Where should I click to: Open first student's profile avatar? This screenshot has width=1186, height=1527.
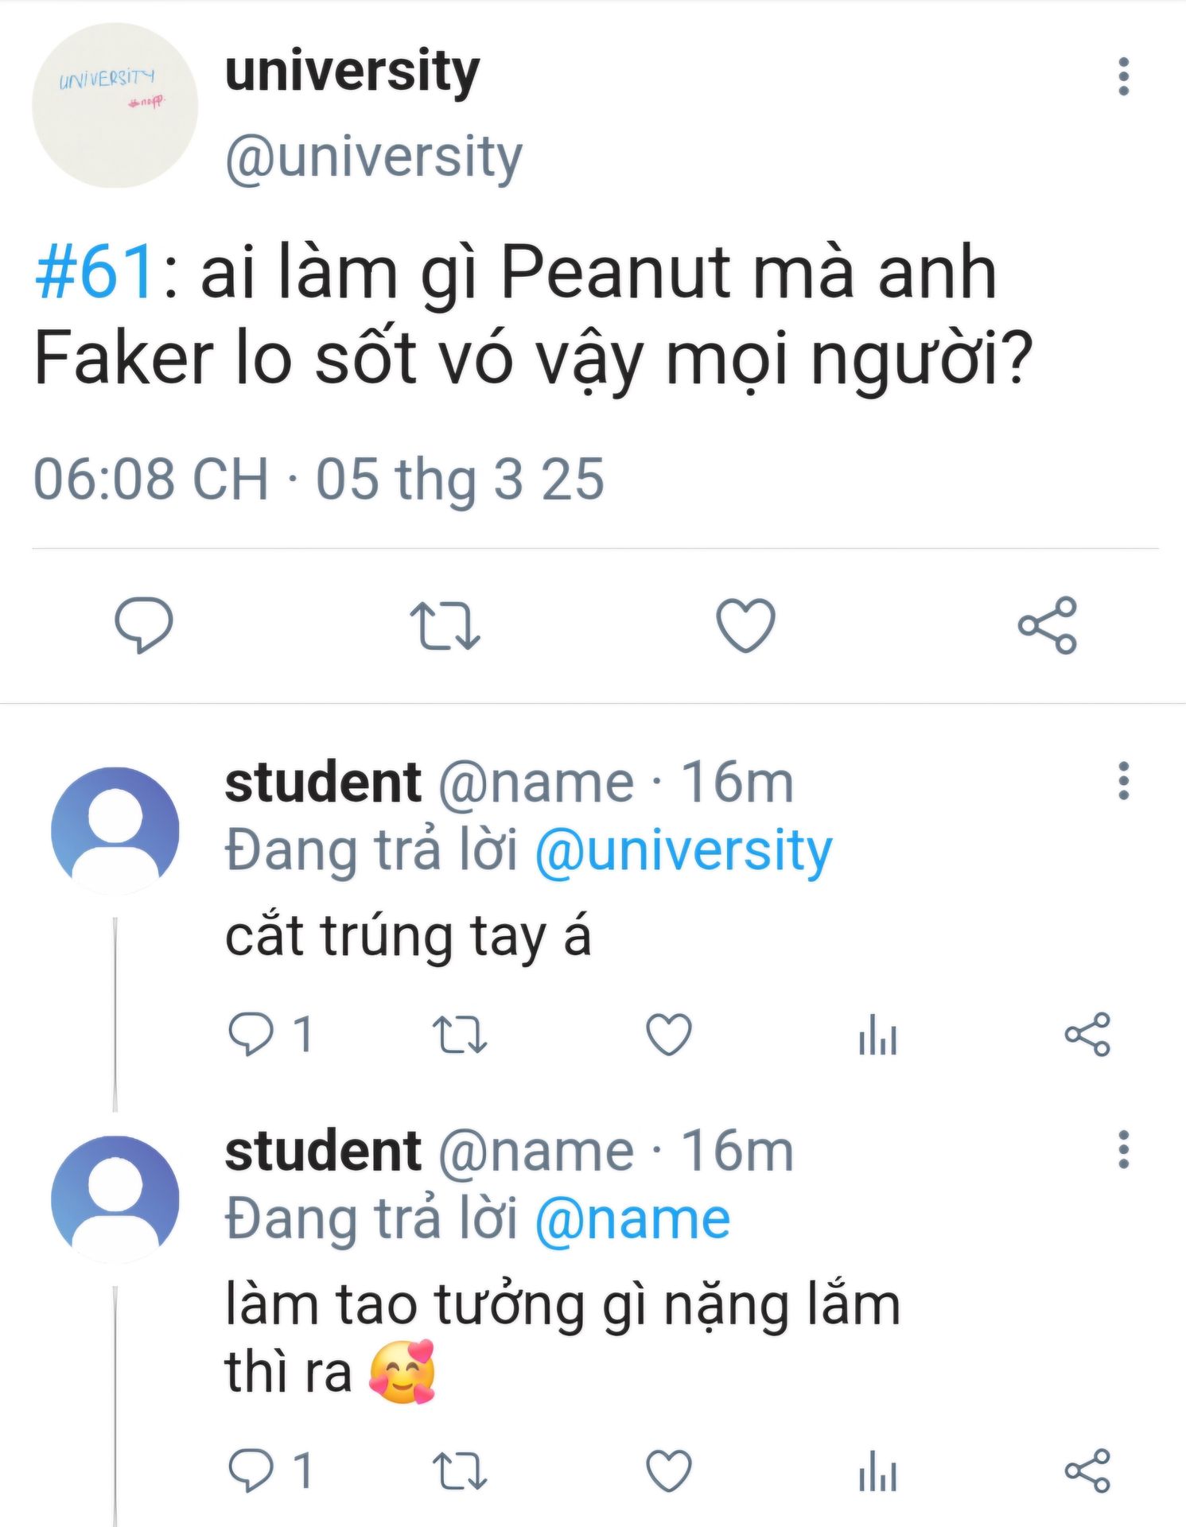pos(115,830)
